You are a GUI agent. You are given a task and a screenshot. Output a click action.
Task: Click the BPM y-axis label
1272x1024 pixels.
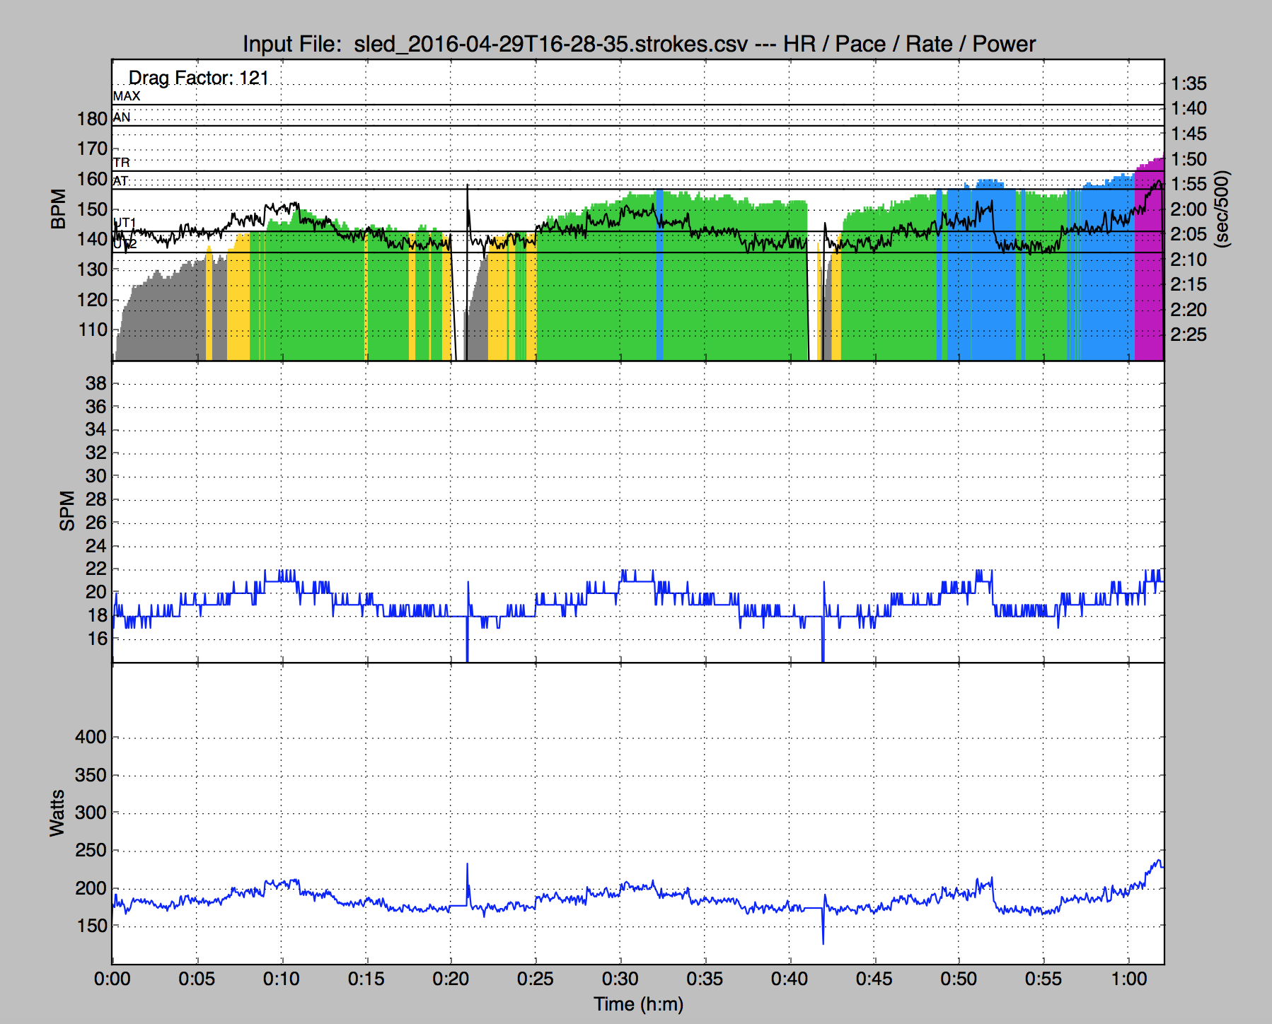pyautogui.click(x=58, y=209)
